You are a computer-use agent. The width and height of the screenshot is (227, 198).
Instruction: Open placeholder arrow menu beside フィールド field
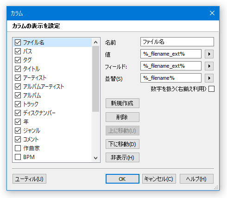coord(209,66)
